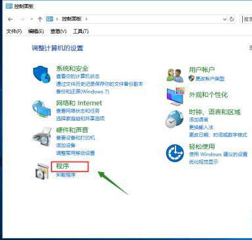Expand the address bar history dropdown
The height and width of the screenshot is (240, 252).
[225, 19]
